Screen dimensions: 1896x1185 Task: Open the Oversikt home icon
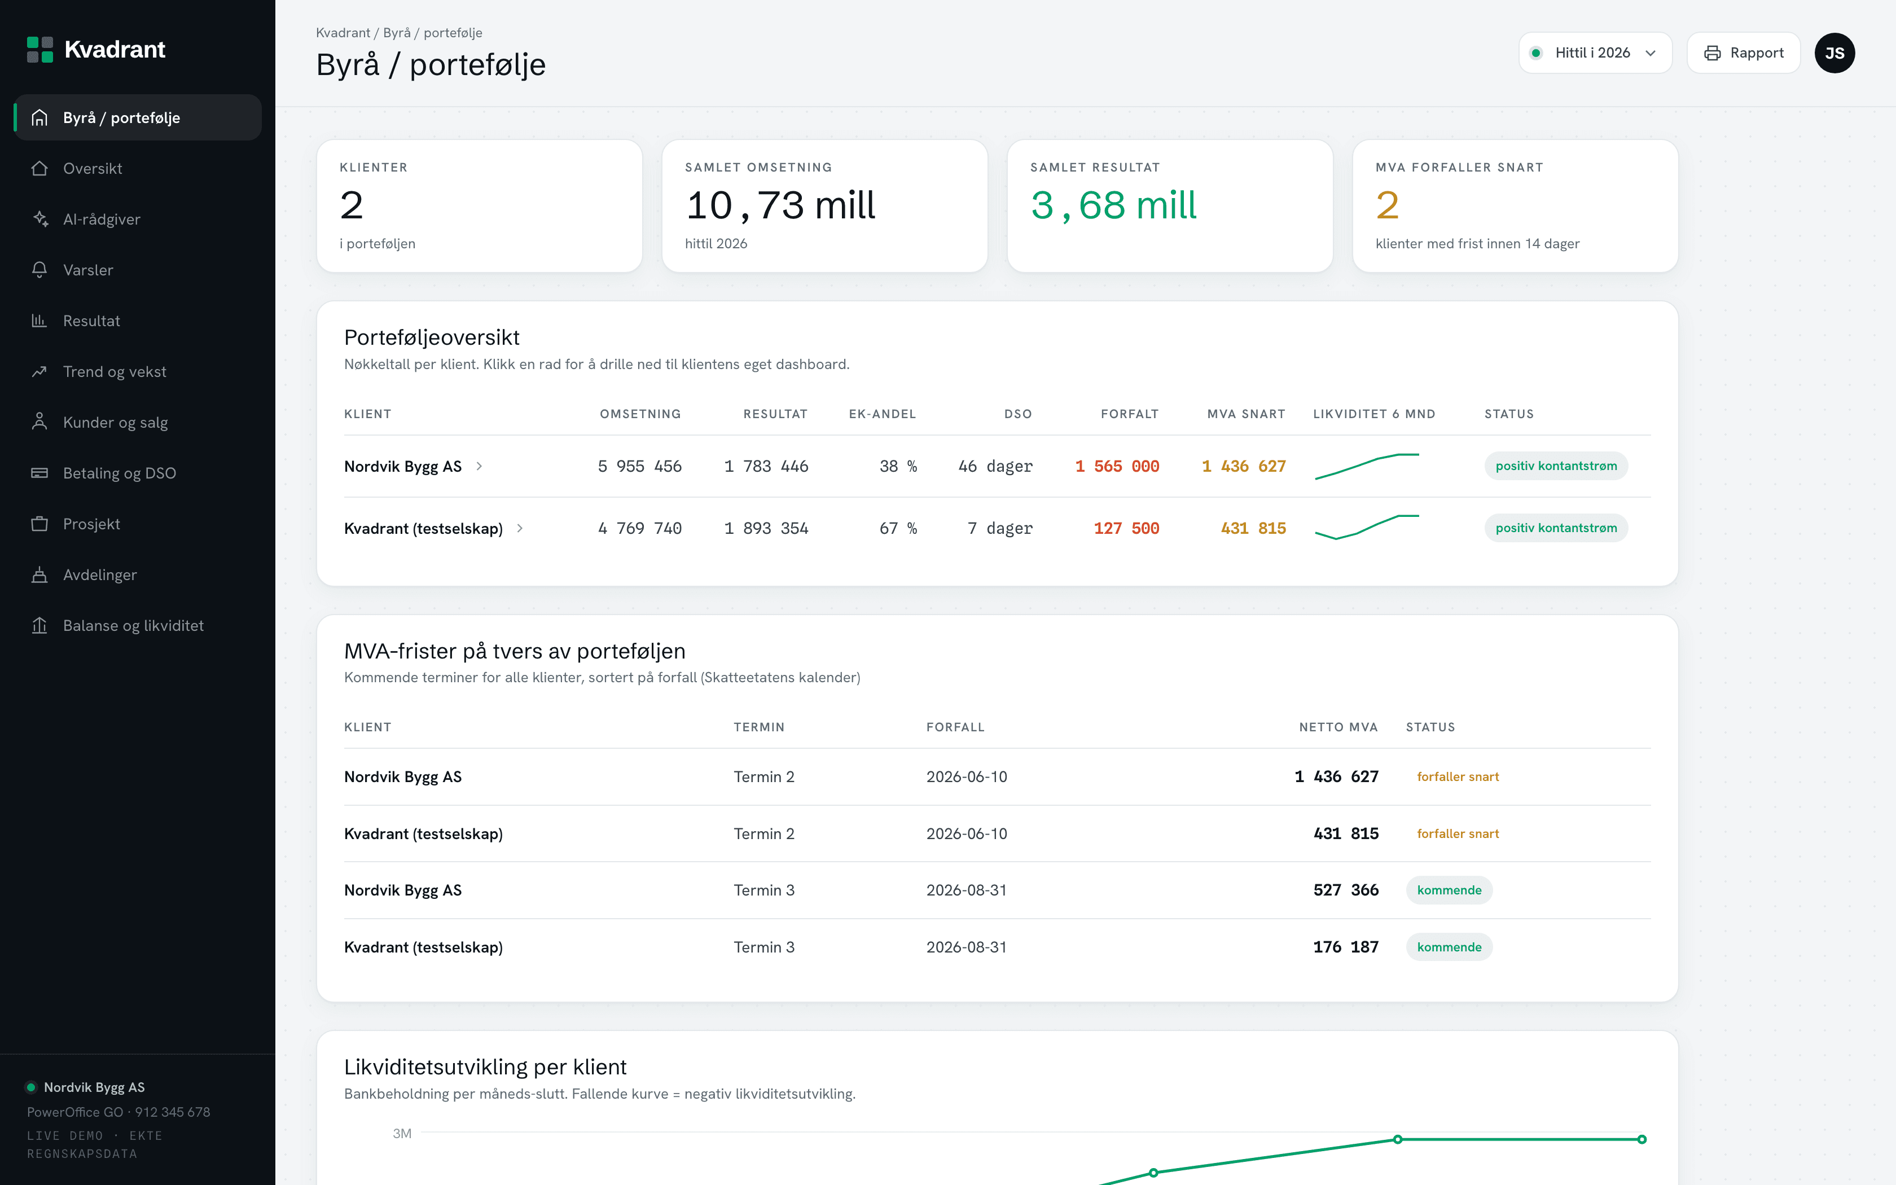click(39, 169)
